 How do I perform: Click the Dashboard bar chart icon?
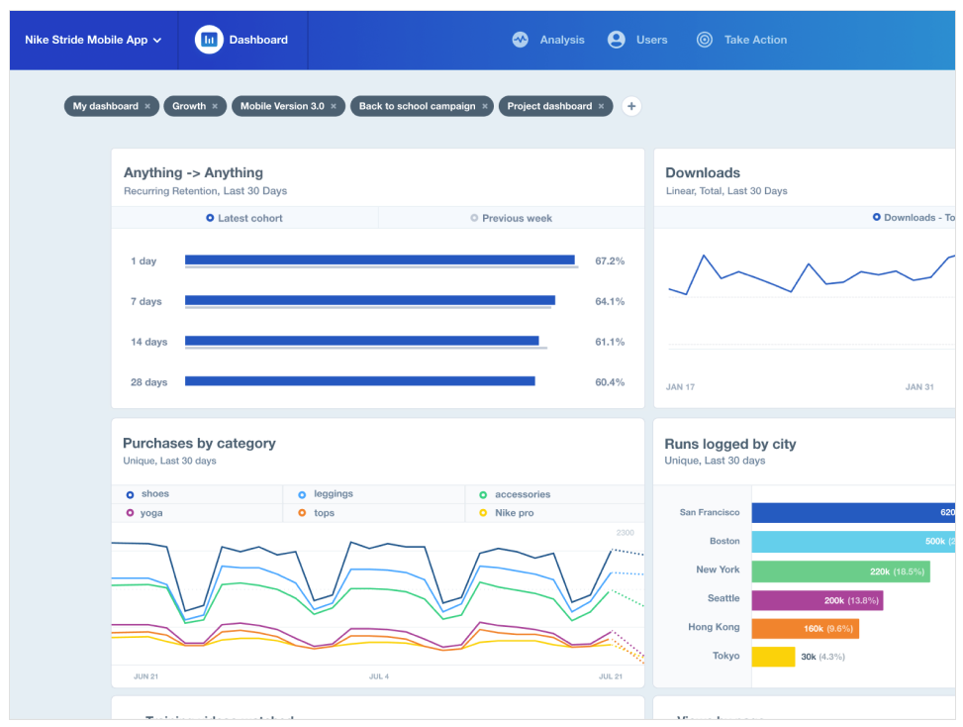click(209, 40)
